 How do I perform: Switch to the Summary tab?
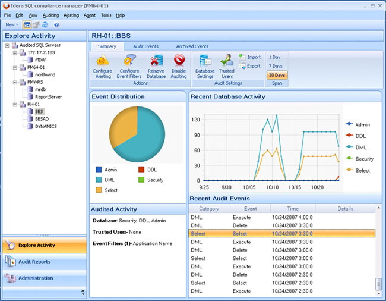[x=107, y=46]
